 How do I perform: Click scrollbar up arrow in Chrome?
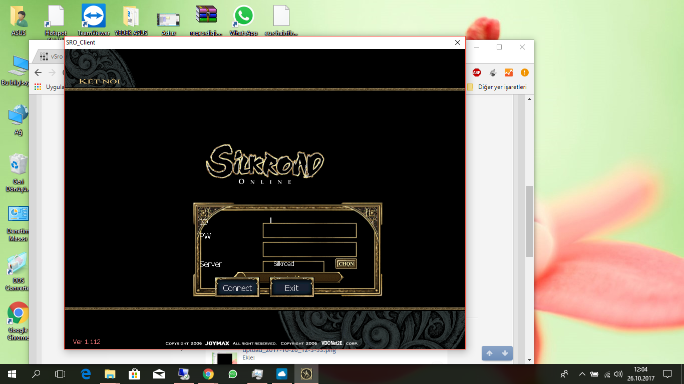pyautogui.click(x=529, y=98)
